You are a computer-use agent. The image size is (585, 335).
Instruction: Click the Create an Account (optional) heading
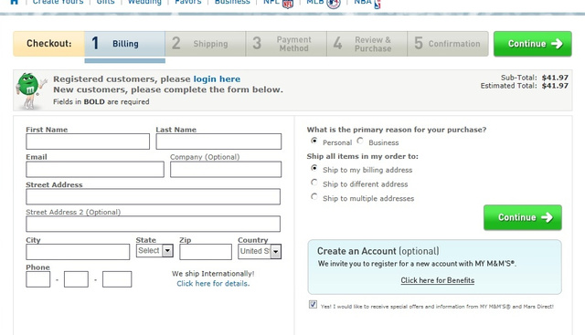[378, 251]
